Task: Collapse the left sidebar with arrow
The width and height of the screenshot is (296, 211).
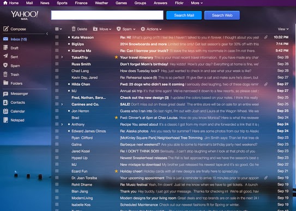Action: 47,34
